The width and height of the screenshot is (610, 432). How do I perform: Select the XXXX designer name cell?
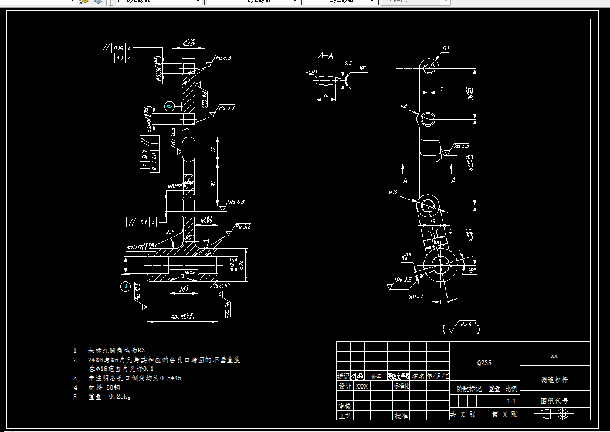(362, 386)
